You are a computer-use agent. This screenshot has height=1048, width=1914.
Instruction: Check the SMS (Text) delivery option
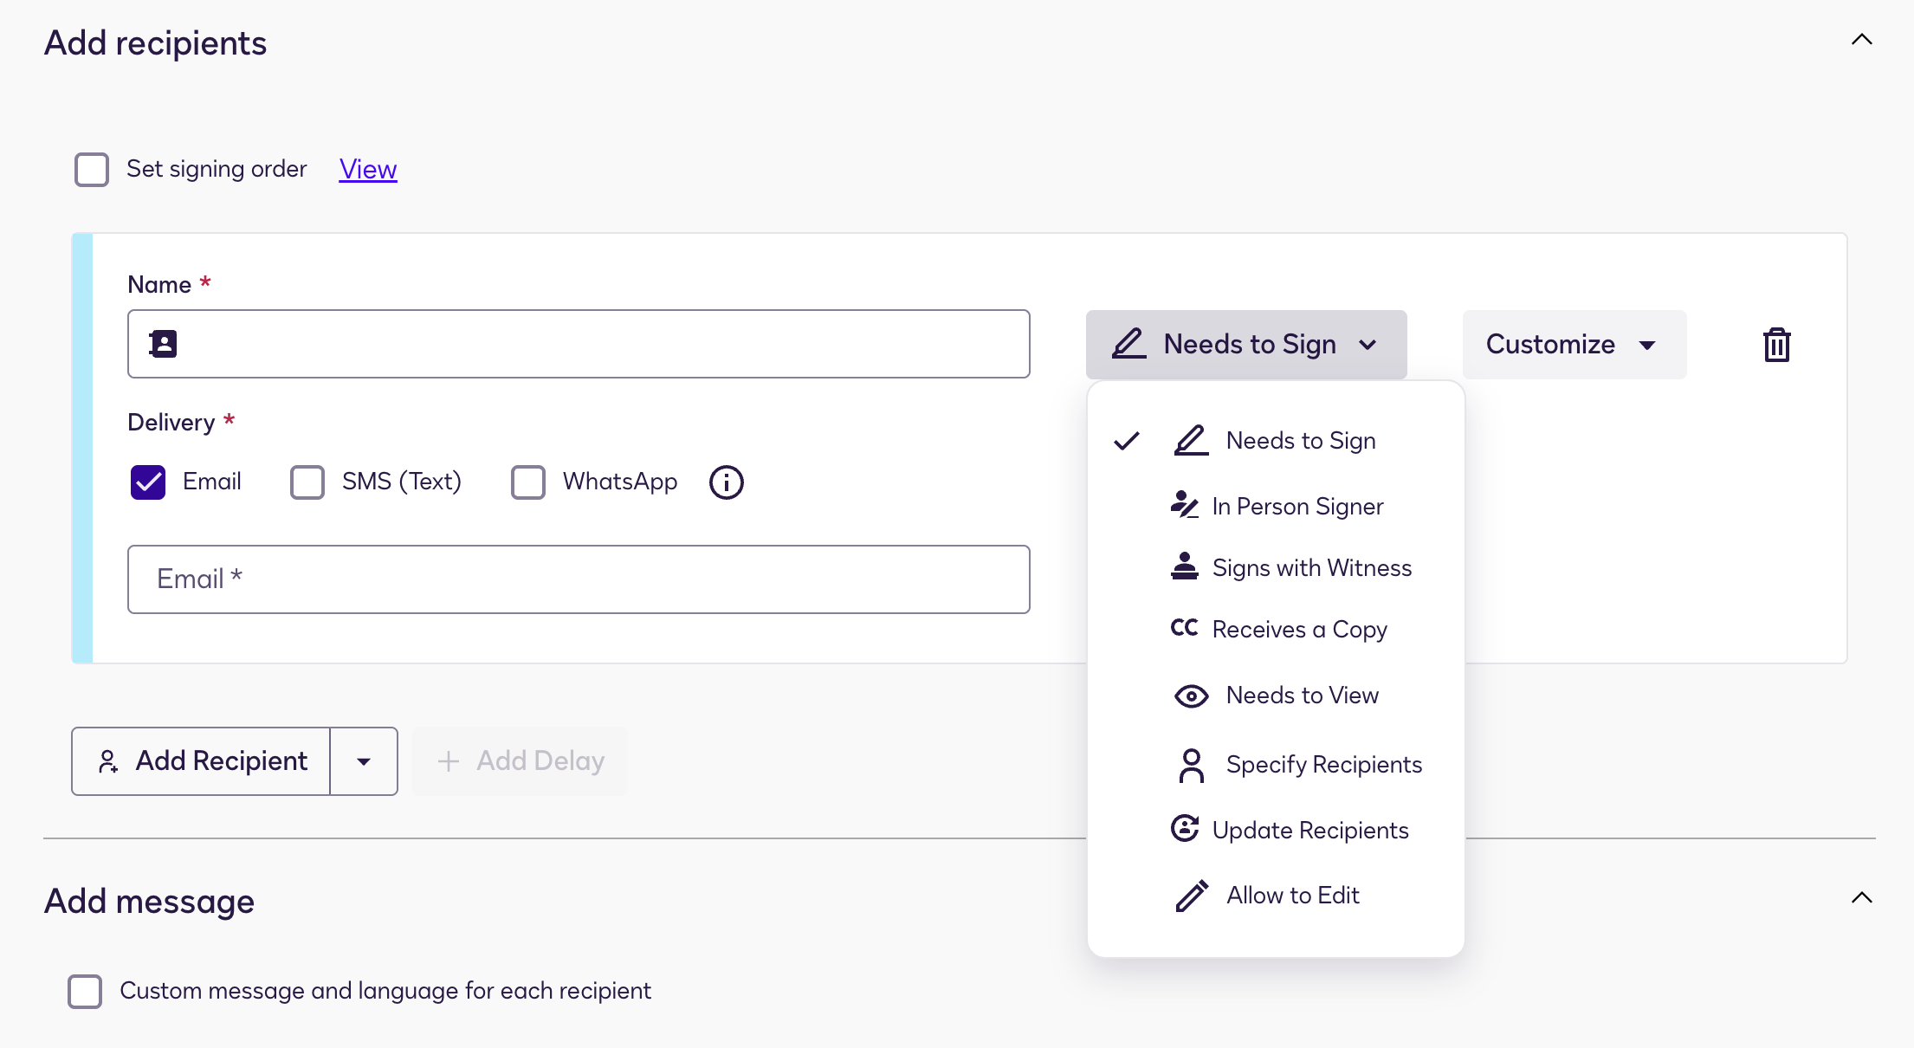tap(307, 482)
